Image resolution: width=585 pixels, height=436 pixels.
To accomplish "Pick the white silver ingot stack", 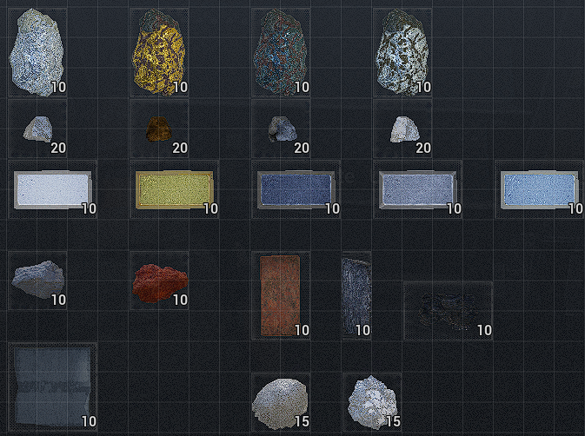I will (x=53, y=189).
